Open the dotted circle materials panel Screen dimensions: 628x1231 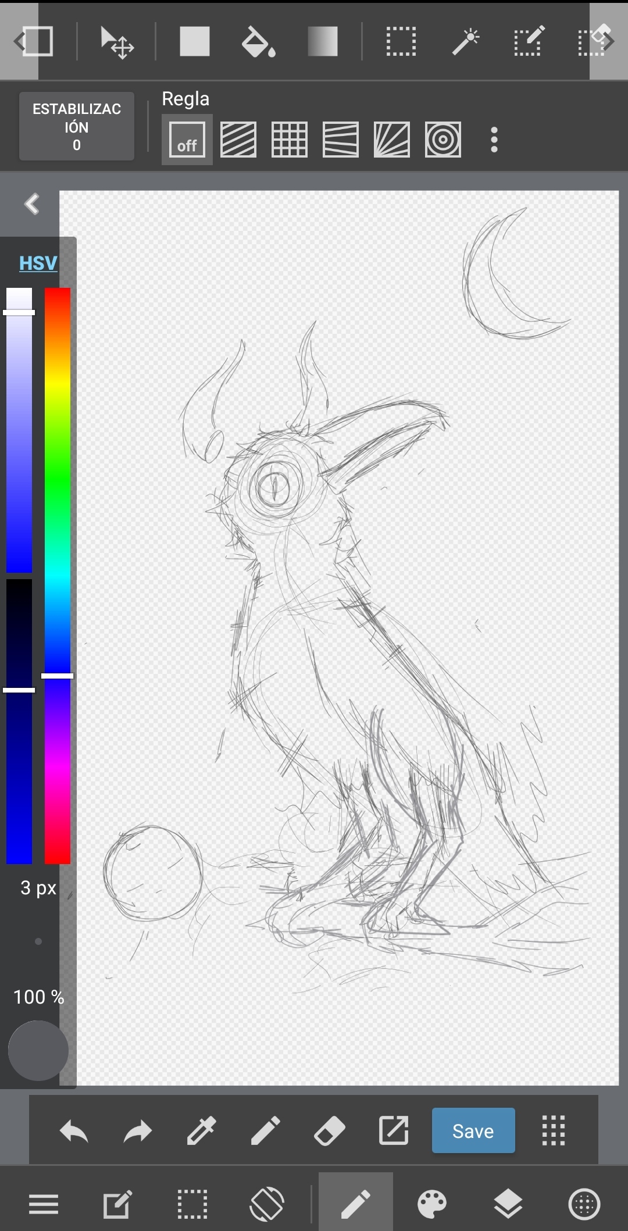[584, 1204]
